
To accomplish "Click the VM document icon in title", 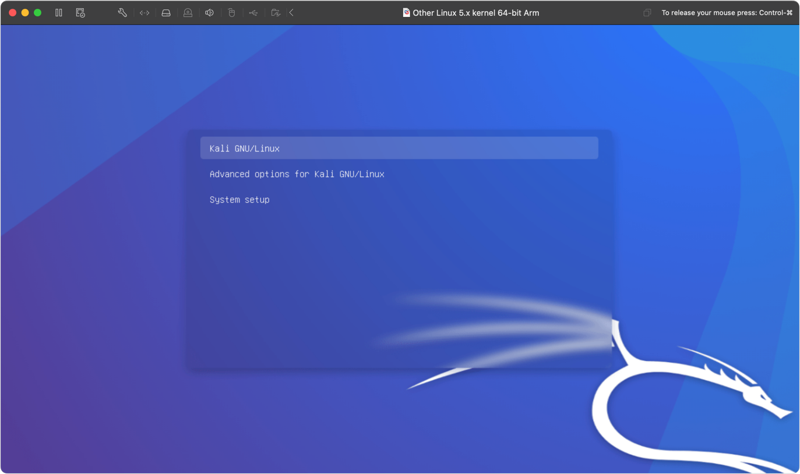I will [406, 12].
